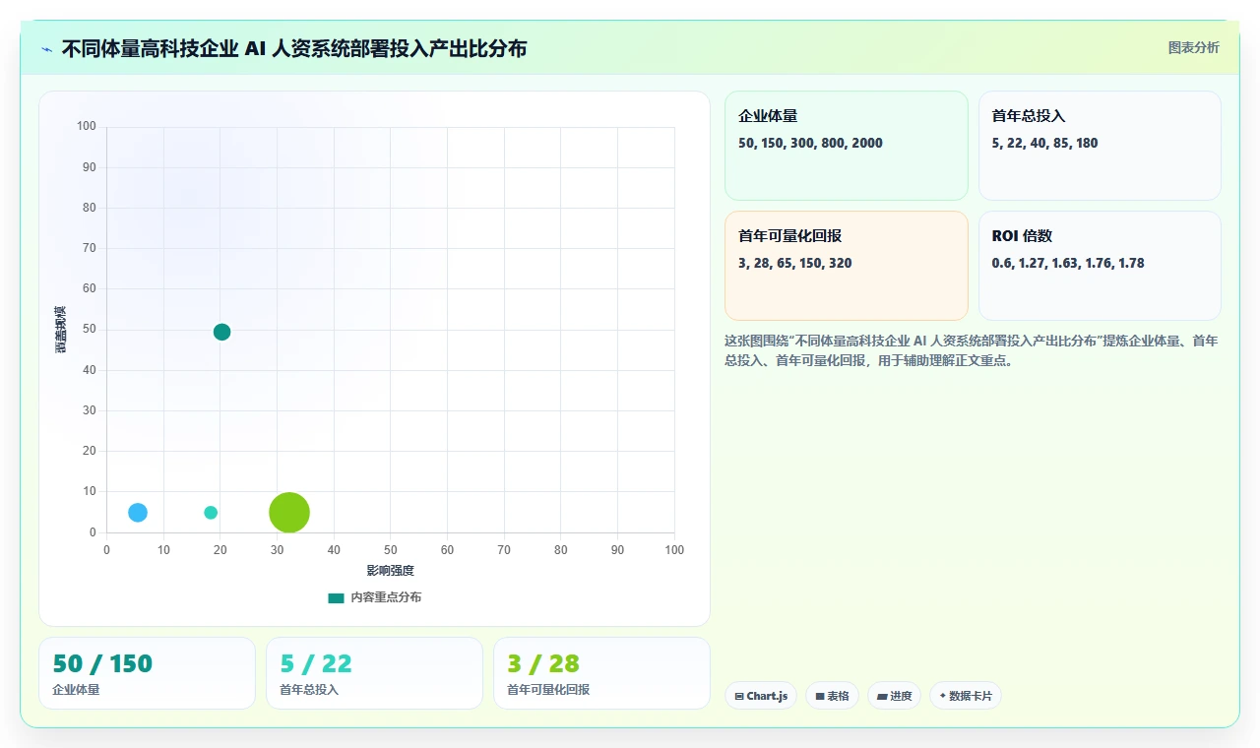Click values 0.6, 1.27, 1.63, 1.76, 1.78
This screenshot has width=1260, height=748.
click(x=1068, y=263)
